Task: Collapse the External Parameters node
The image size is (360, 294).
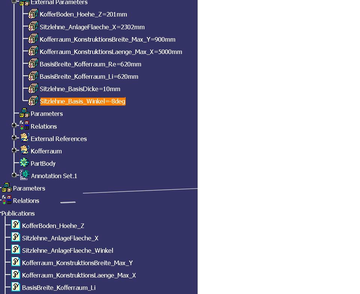Action: point(14,1)
